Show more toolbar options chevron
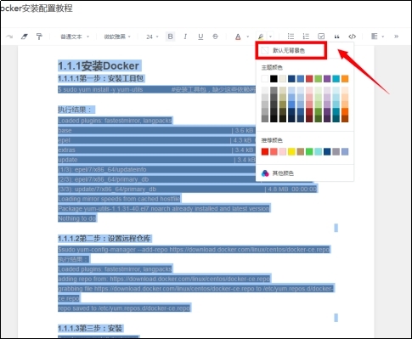 (x=396, y=37)
